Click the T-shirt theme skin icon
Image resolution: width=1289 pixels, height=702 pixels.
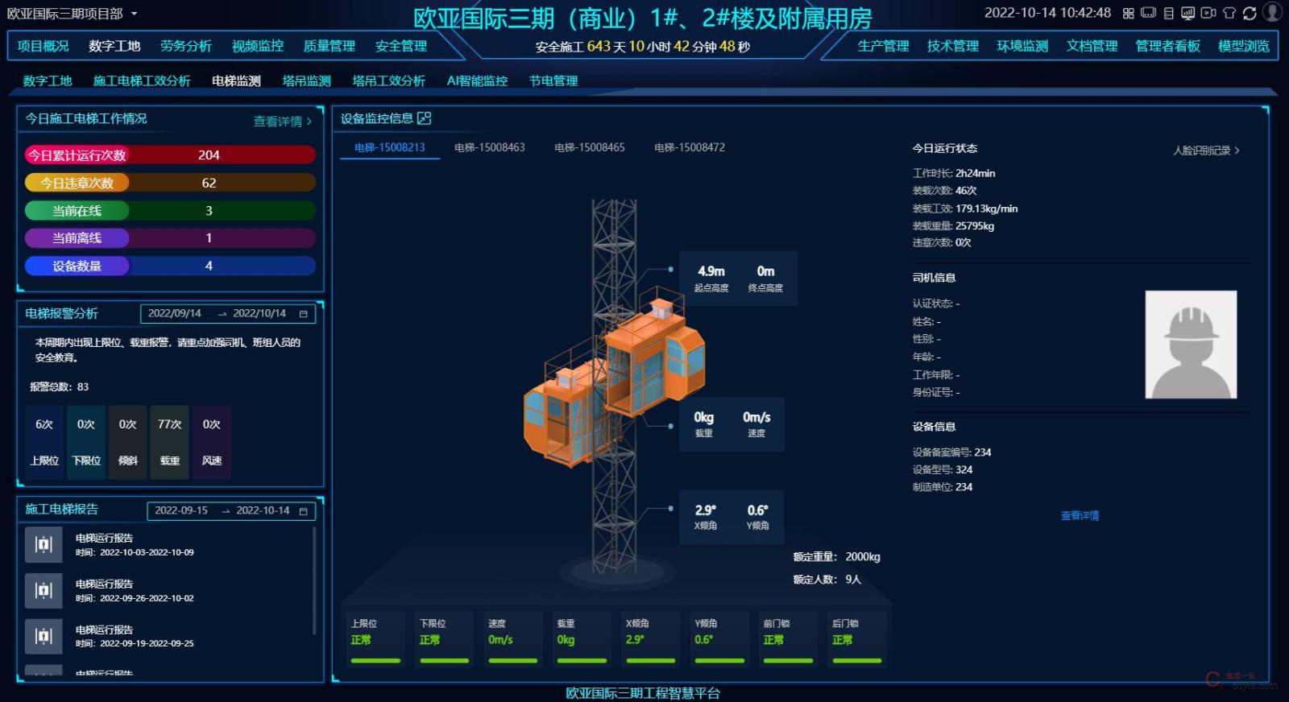point(1229,13)
